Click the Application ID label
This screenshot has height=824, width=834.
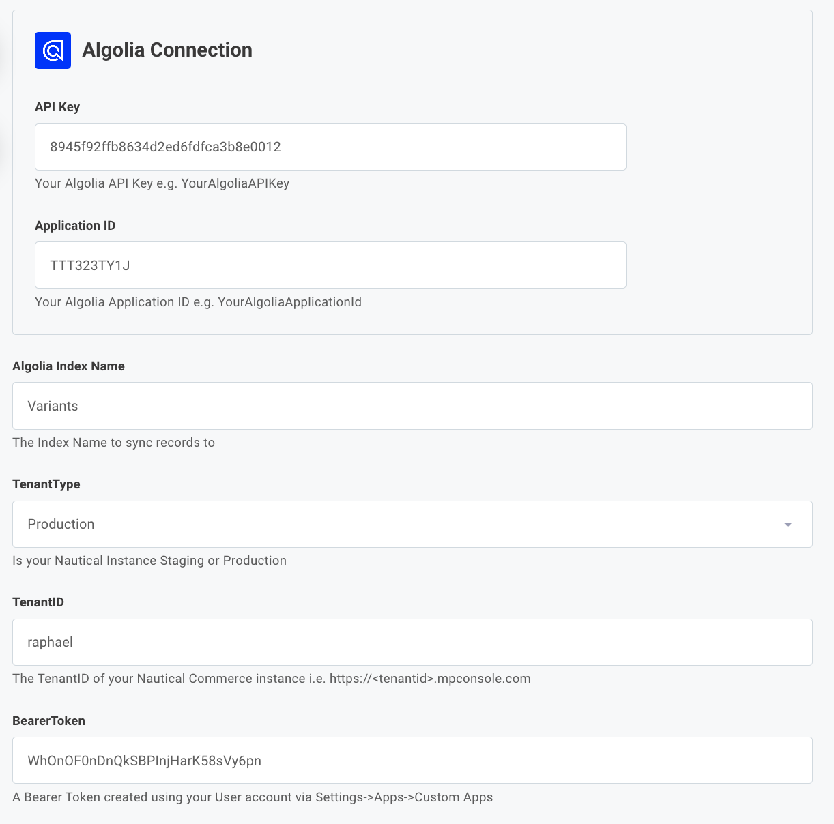coord(75,225)
